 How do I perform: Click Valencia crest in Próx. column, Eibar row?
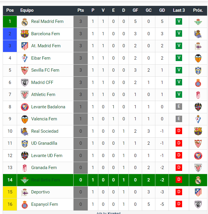(x=198, y=58)
